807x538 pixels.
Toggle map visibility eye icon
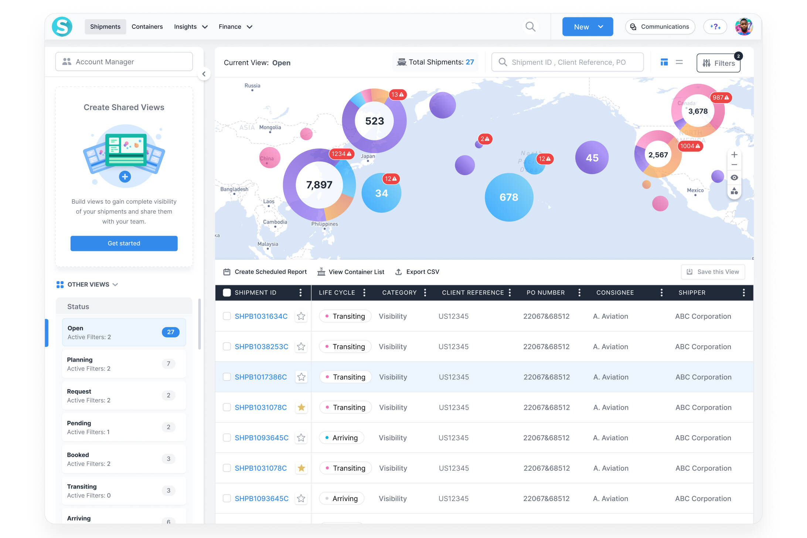click(734, 178)
